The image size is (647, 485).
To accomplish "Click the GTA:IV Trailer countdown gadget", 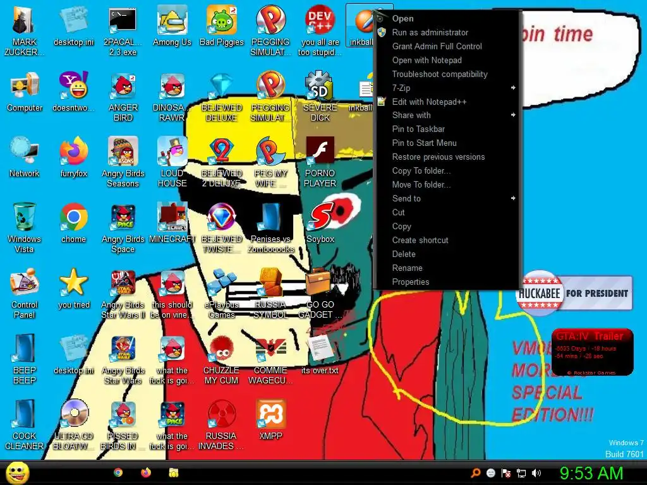I will pos(592,352).
